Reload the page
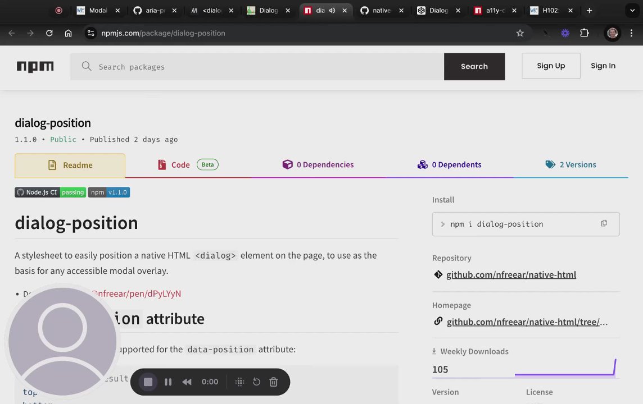 click(49, 33)
